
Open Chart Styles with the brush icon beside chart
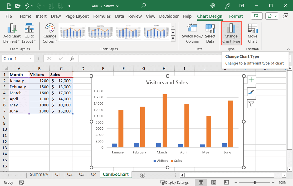251,92
